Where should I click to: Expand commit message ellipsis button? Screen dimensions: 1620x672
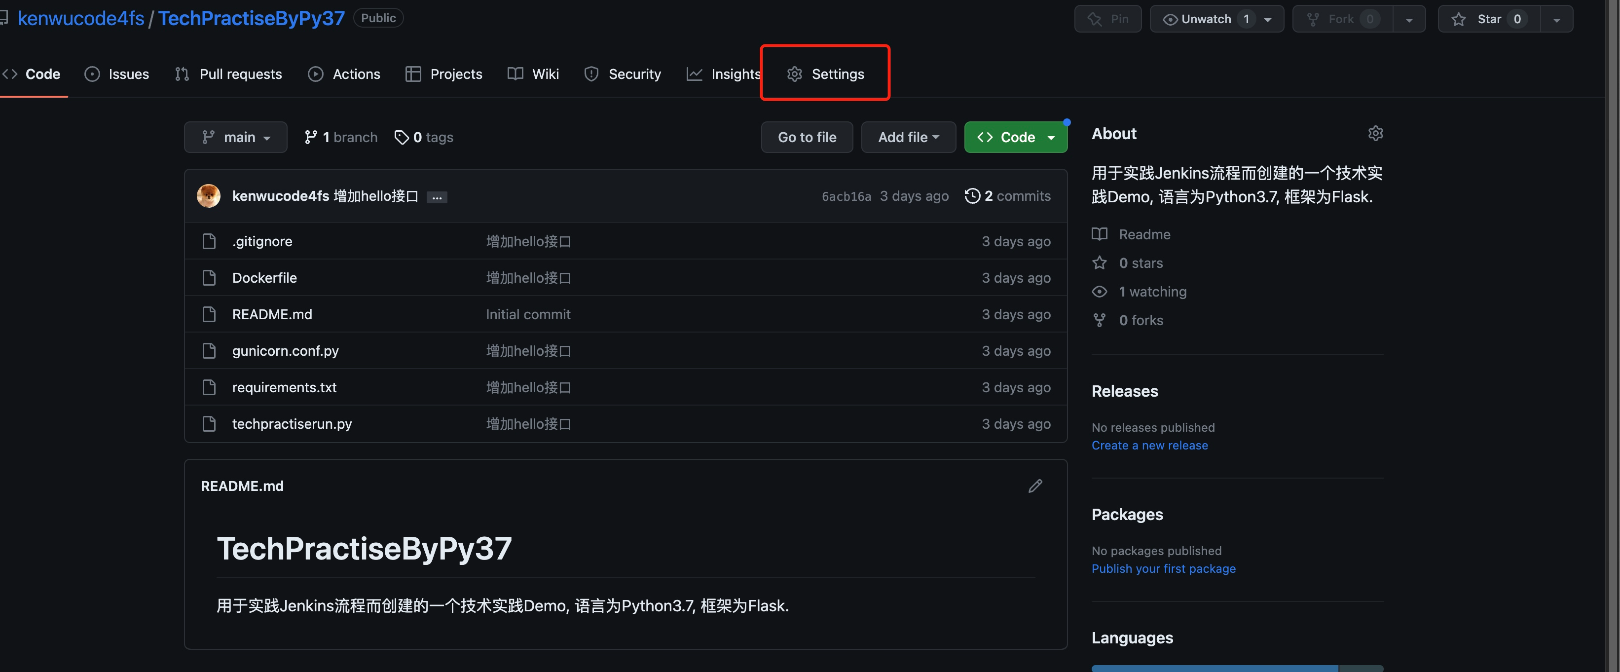pos(437,197)
